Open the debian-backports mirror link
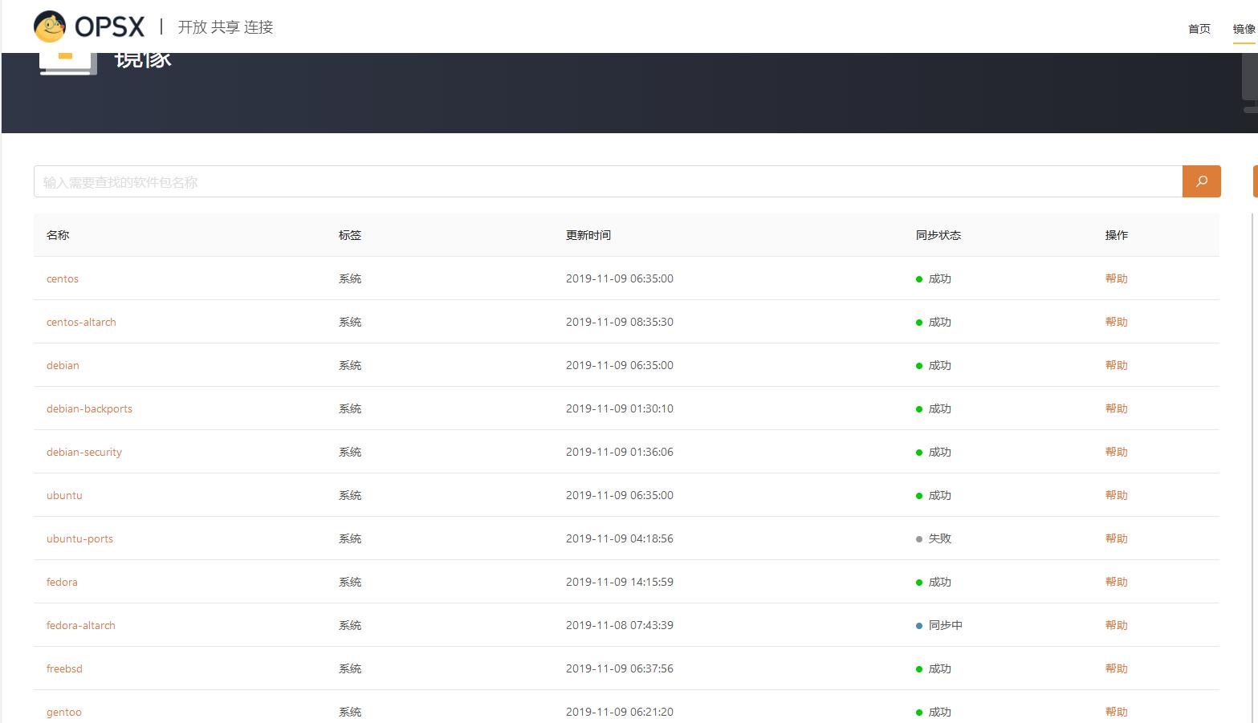Screen dimensions: 1258x723 [x=89, y=409]
